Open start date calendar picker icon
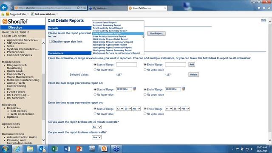 pos(134,89)
